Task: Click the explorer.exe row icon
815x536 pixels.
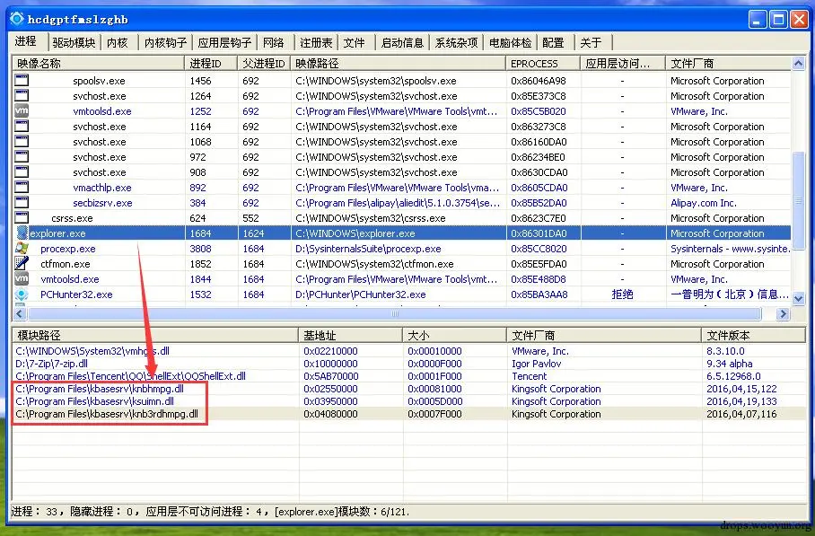Action: [22, 233]
